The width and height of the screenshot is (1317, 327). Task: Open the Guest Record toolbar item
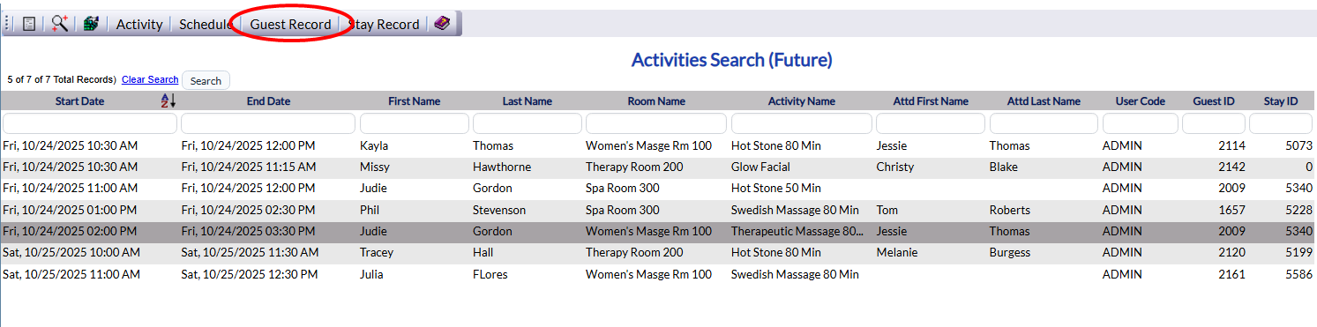[290, 25]
